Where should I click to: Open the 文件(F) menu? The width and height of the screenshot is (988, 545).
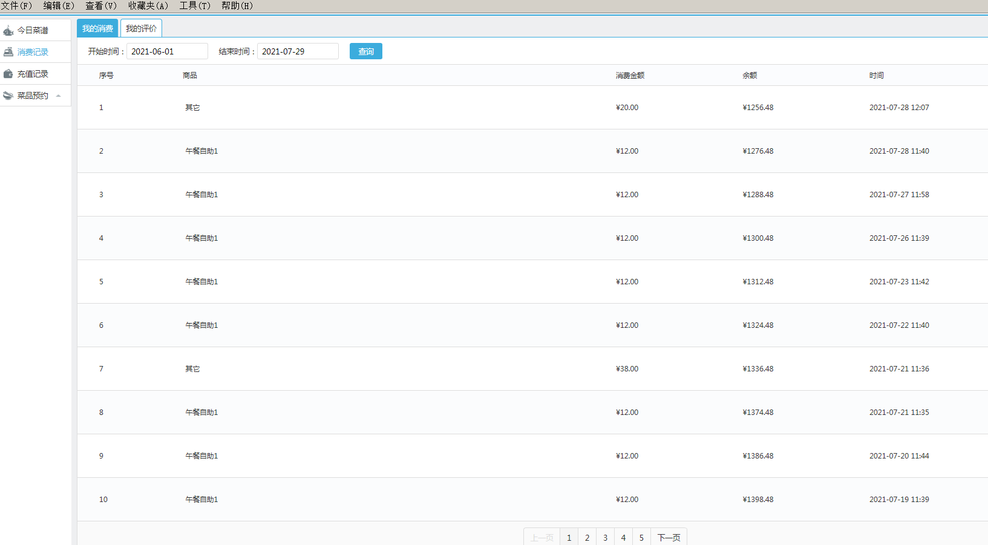click(x=16, y=5)
